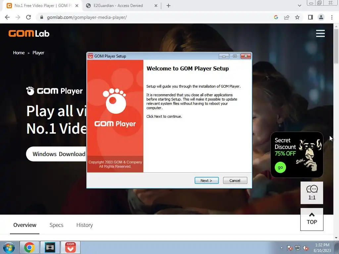Click the browser forward arrow
Viewport: 339px width, 254px height.
pos(18,17)
